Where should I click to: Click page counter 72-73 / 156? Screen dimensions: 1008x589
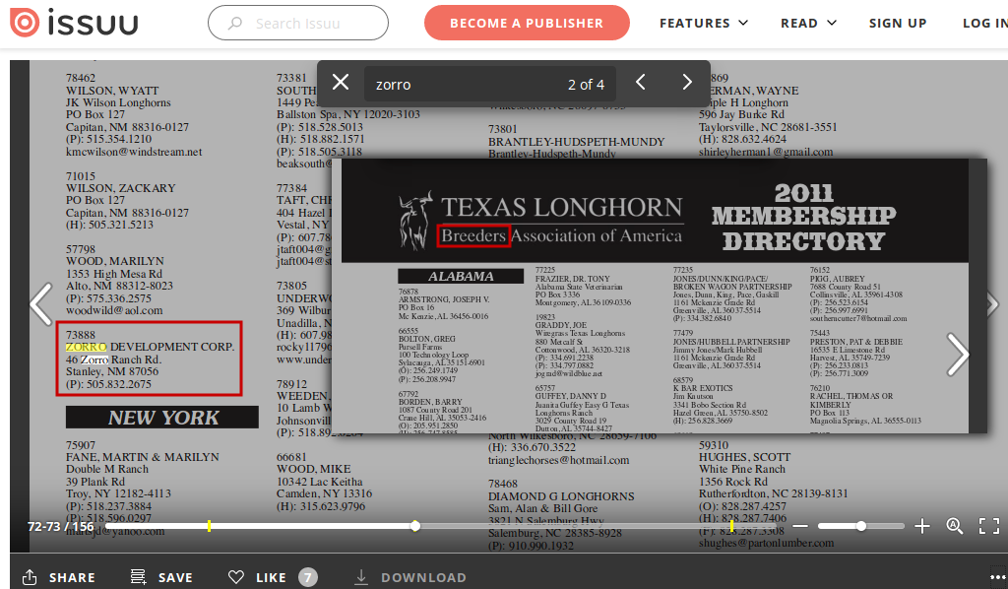point(60,526)
